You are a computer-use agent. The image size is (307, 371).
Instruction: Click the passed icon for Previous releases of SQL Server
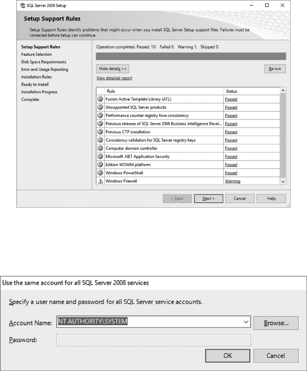tap(100, 124)
